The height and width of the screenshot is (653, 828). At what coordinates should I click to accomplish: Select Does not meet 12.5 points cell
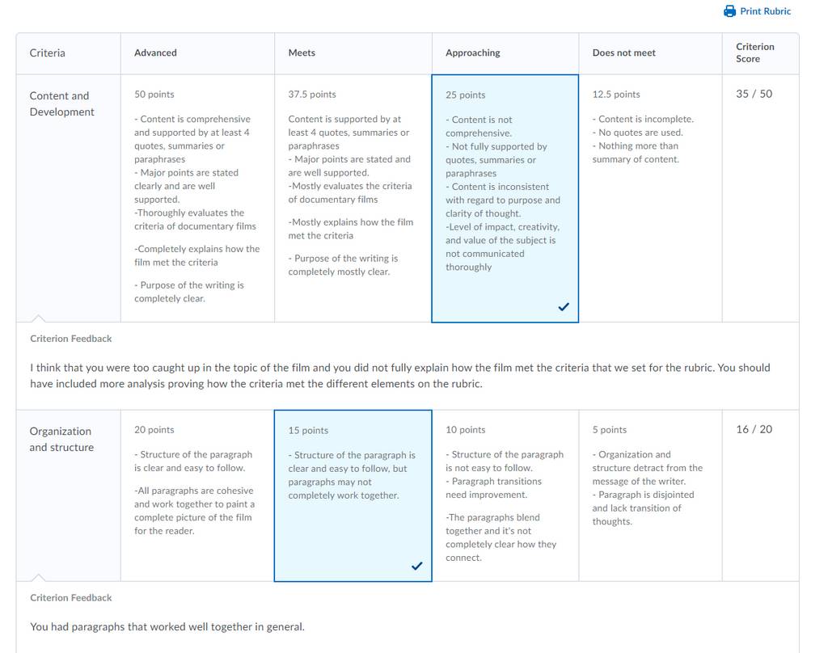(x=651, y=199)
